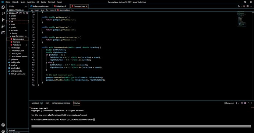Open the Dosya menu
Image resolution: width=254 pixels, height=133 pixels.
tap(8, 2)
